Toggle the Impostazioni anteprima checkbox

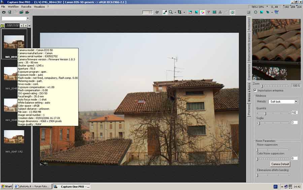(x=255, y=90)
